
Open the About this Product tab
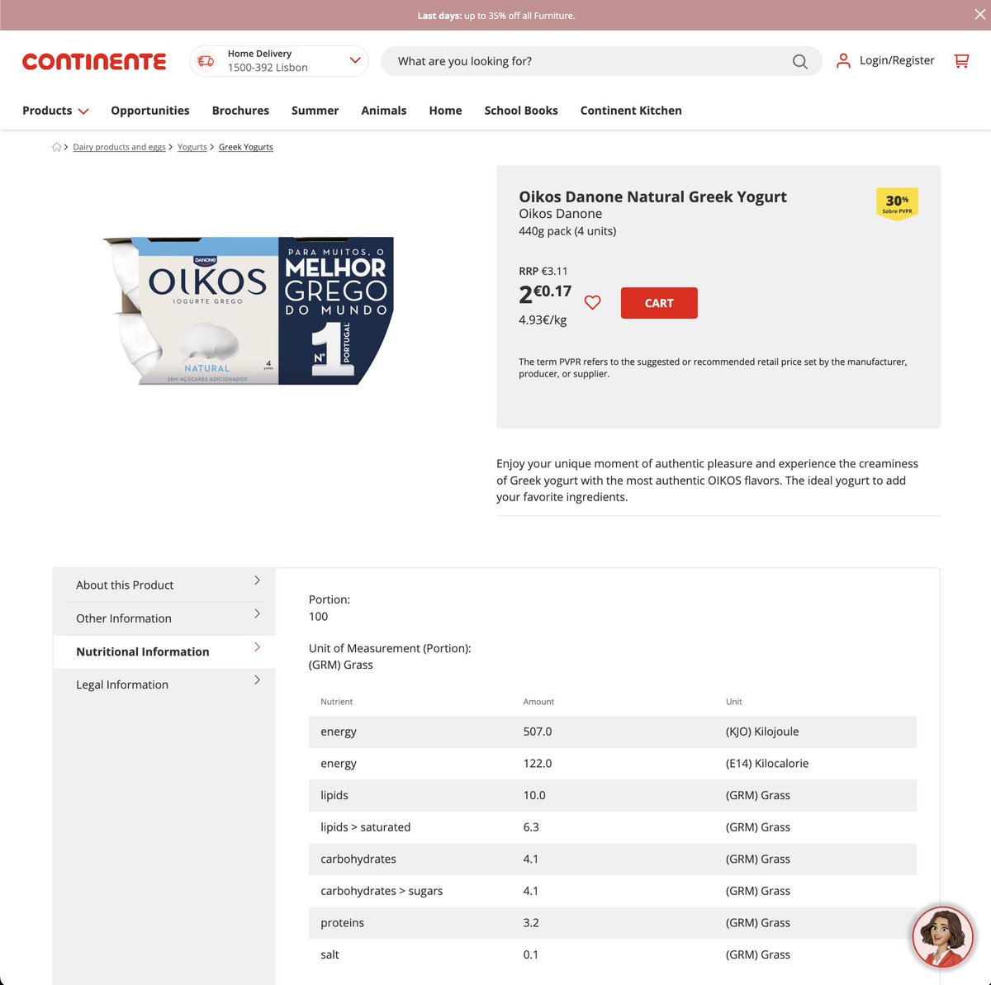[x=164, y=585]
